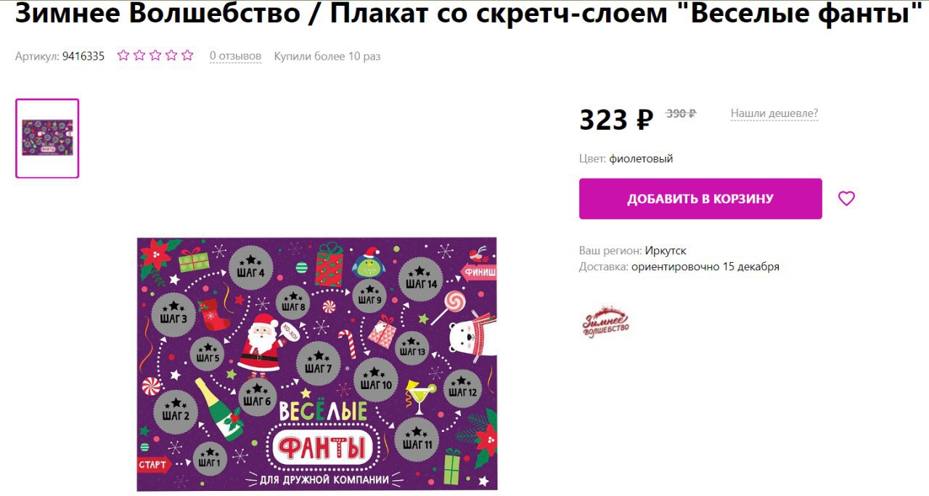Click the color value фиолетовый

(641, 158)
